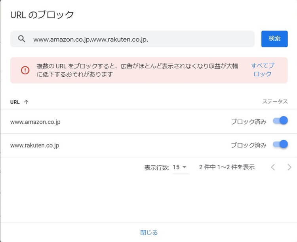Image resolution: width=297 pixels, height=242 pixels.
Task: Go to previous page chevron
Action: click(x=273, y=167)
